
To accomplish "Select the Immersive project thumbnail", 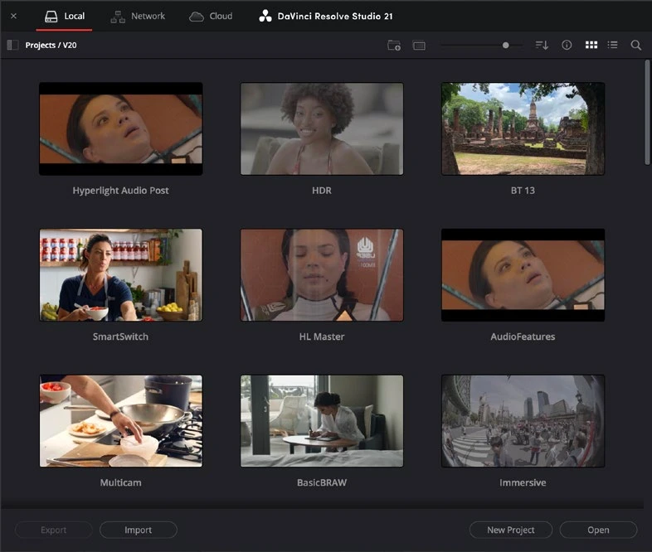I will click(523, 421).
